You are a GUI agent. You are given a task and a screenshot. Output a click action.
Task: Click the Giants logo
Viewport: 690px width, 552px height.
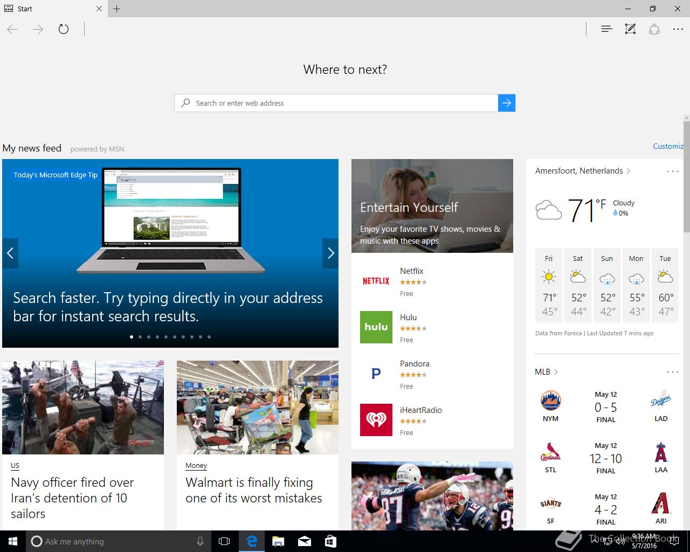coord(550,503)
